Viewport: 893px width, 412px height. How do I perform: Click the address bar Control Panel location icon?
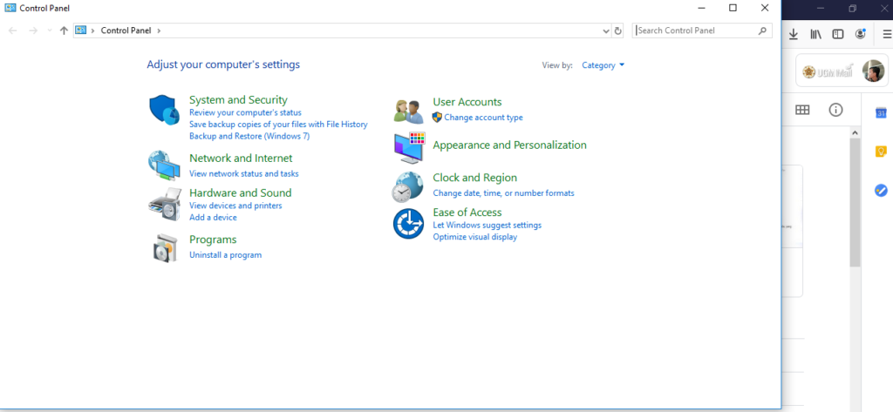tap(80, 30)
